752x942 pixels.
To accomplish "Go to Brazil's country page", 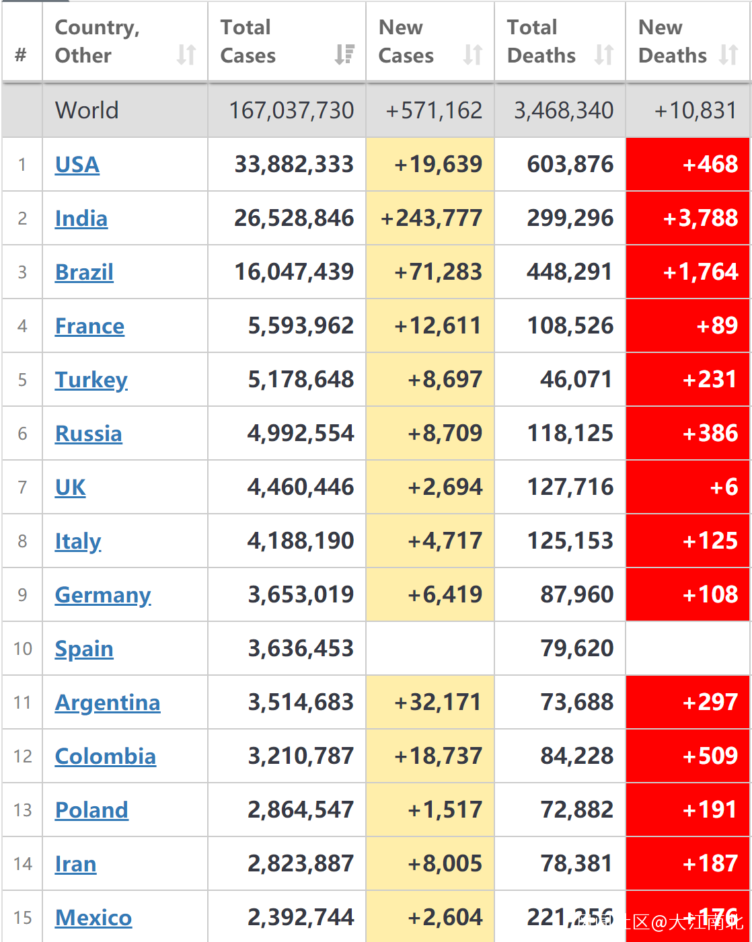I will (x=84, y=272).
